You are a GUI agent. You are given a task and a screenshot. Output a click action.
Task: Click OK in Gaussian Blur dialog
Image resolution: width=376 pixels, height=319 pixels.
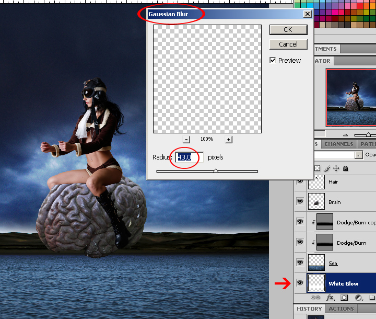pyautogui.click(x=288, y=30)
